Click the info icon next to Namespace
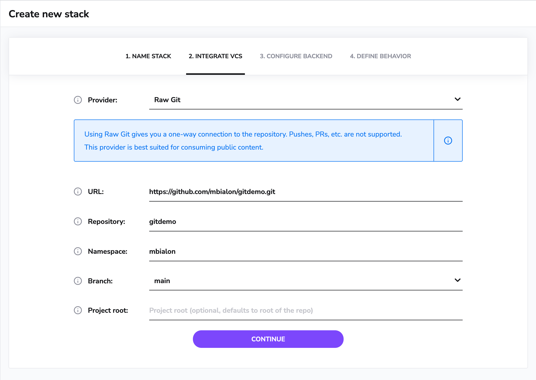Image resolution: width=536 pixels, height=380 pixels. (78, 251)
